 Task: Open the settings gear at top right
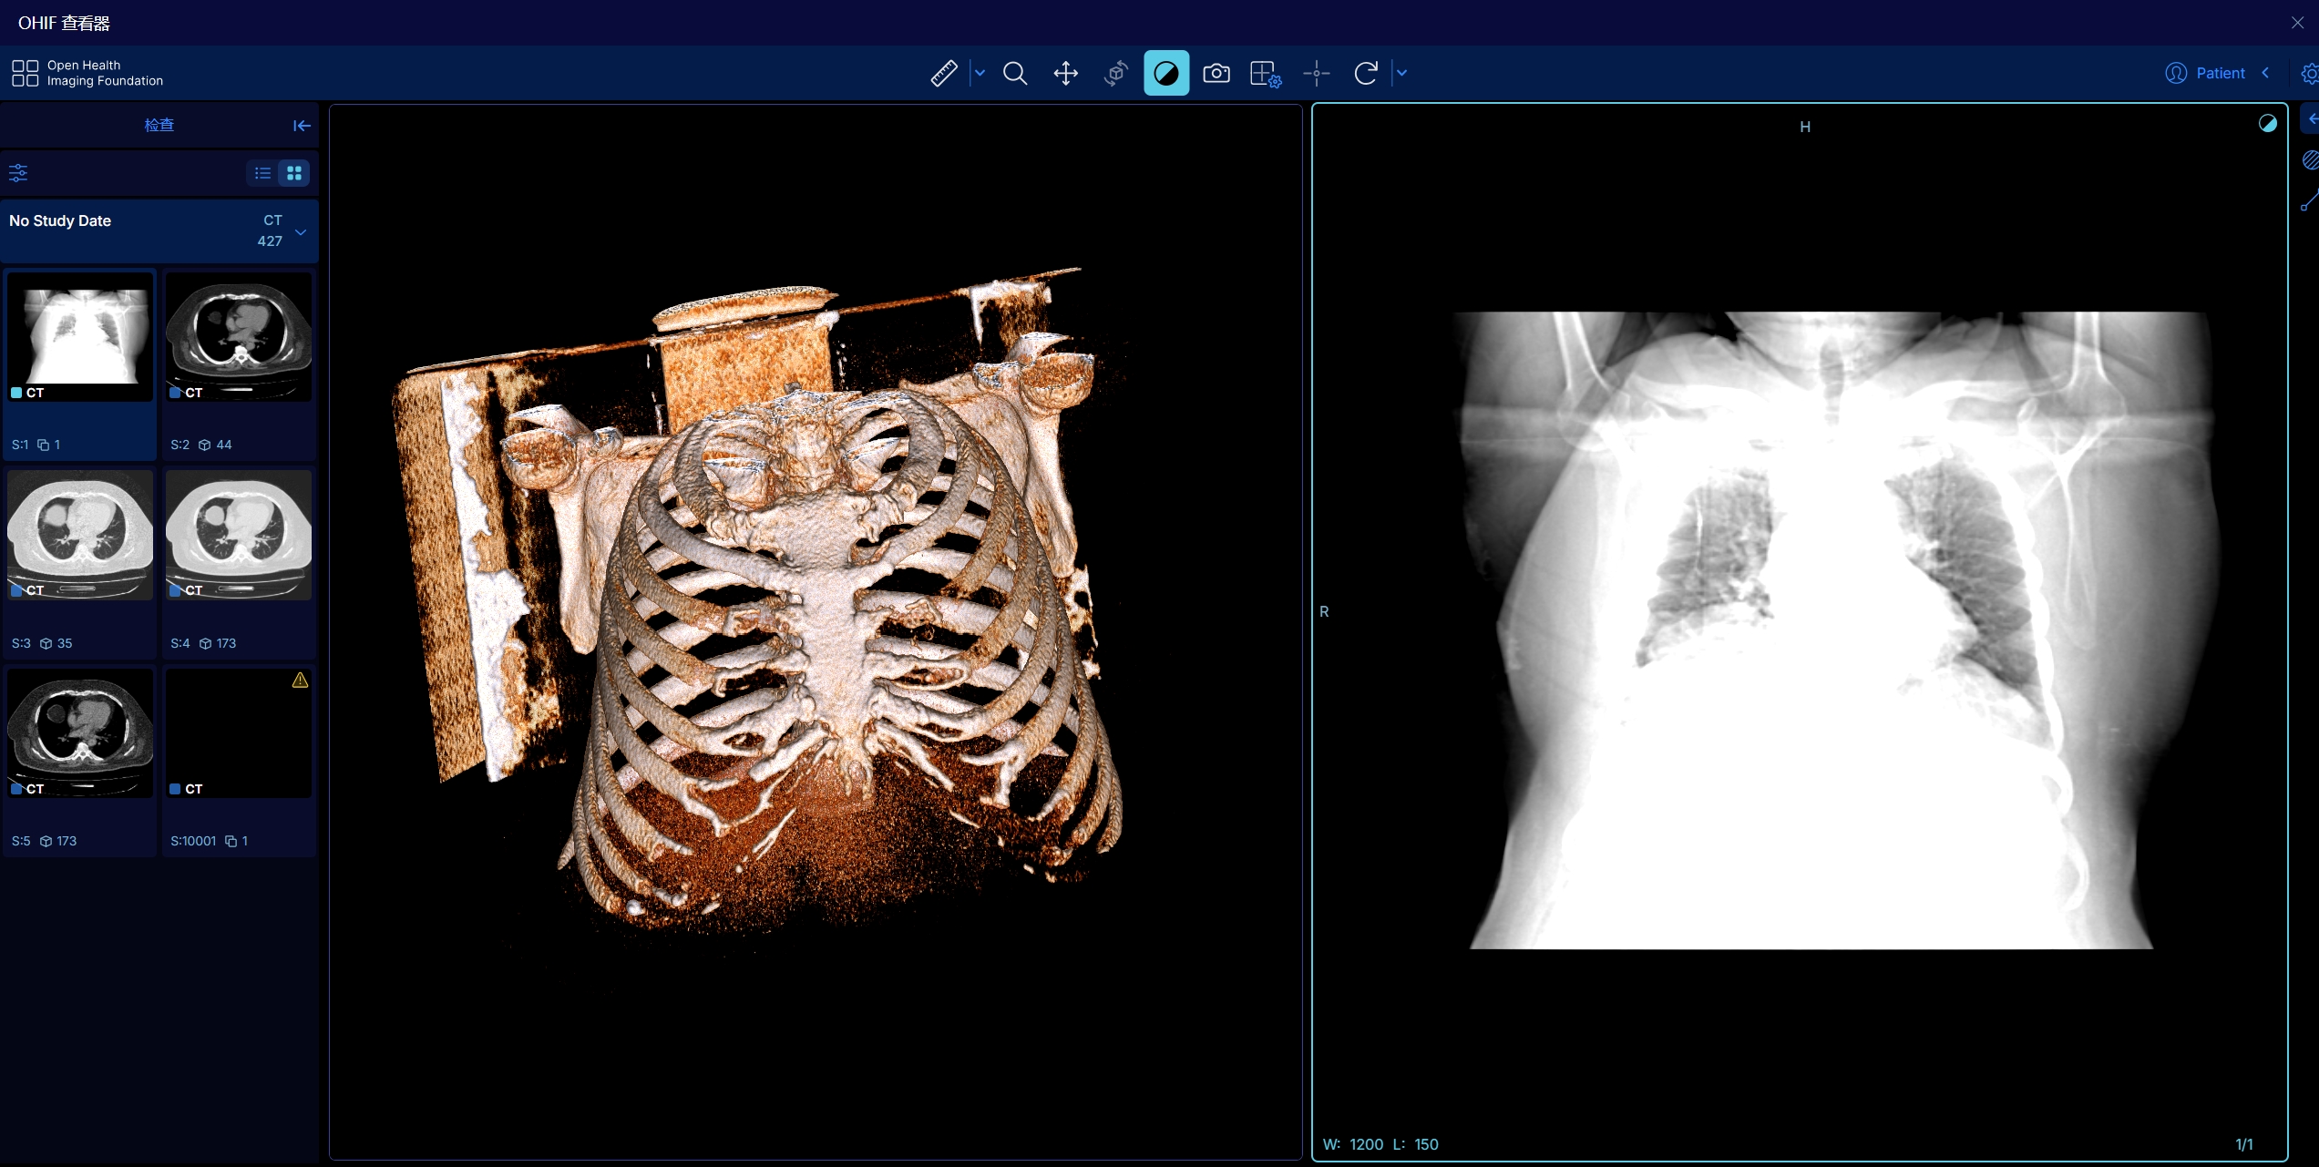point(2309,73)
